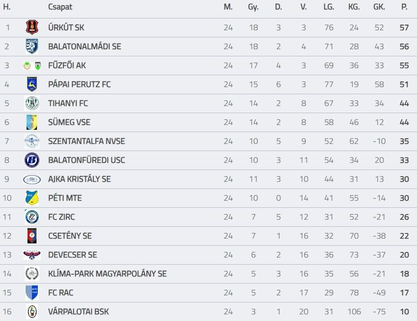Click the Gy. wins column header
417x321 pixels.
click(253, 7)
